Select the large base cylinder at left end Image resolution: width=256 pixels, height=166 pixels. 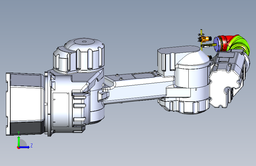25,104
